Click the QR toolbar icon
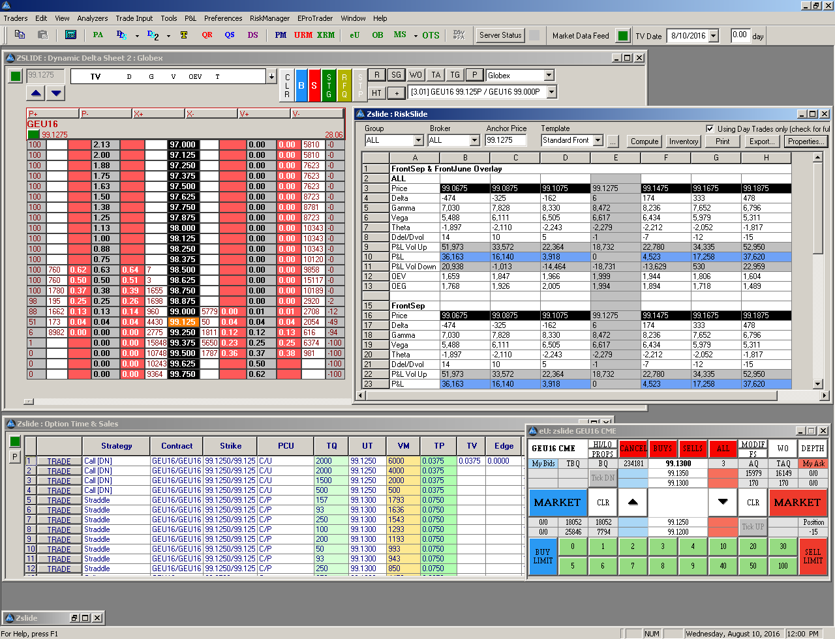Image resolution: width=835 pixels, height=639 pixels. click(207, 35)
